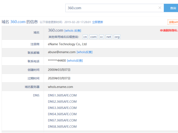This screenshot has width=178, height=133.
Task: Select the net suffix box
Action: pyautogui.click(x=109, y=37)
